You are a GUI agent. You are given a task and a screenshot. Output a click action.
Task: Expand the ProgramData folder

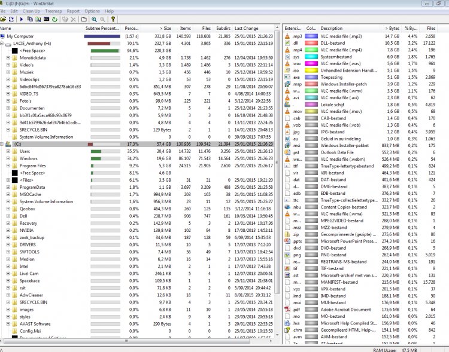tap(8, 187)
